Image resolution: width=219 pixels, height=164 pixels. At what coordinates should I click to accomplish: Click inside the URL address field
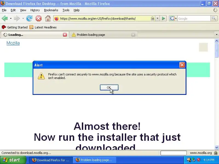(x=105, y=19)
